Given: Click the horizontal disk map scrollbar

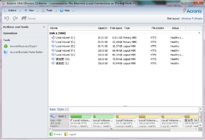Looking at the screenshot, I should 111,129.
